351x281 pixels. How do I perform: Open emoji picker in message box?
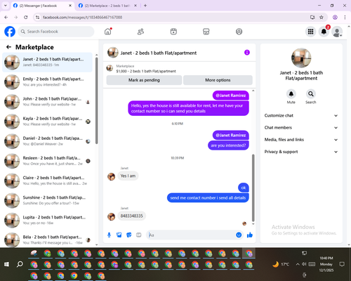pos(239,235)
